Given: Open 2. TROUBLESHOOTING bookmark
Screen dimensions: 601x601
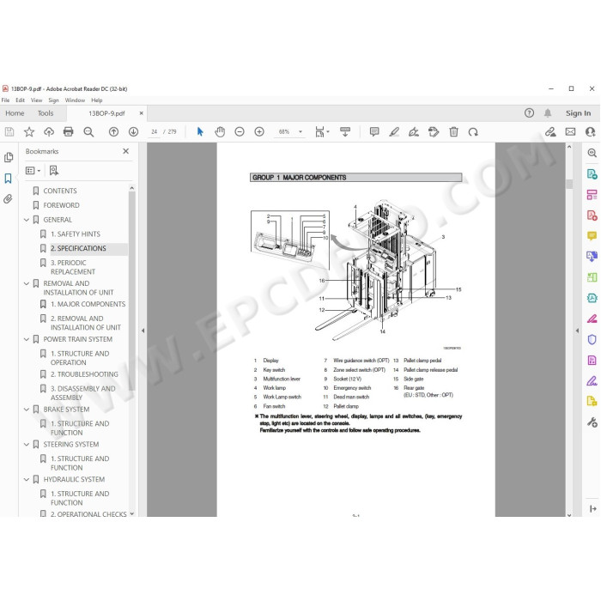Looking at the screenshot, I should [x=84, y=374].
